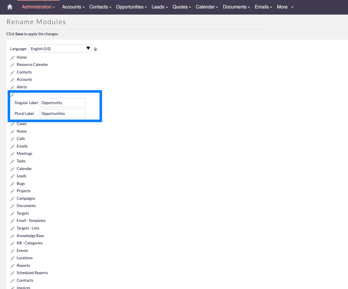The image size is (348, 289).
Task: Open the Accounts dropdown in navbar
Action: coord(73,7)
